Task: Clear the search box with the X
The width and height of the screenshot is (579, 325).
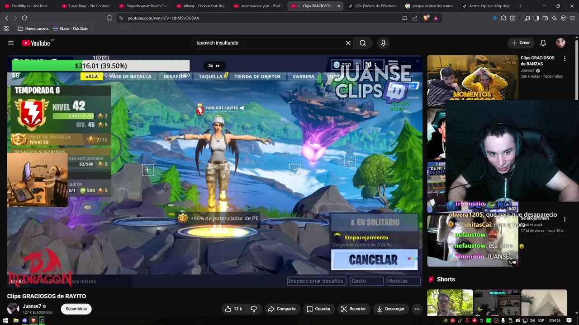Action: 348,43
